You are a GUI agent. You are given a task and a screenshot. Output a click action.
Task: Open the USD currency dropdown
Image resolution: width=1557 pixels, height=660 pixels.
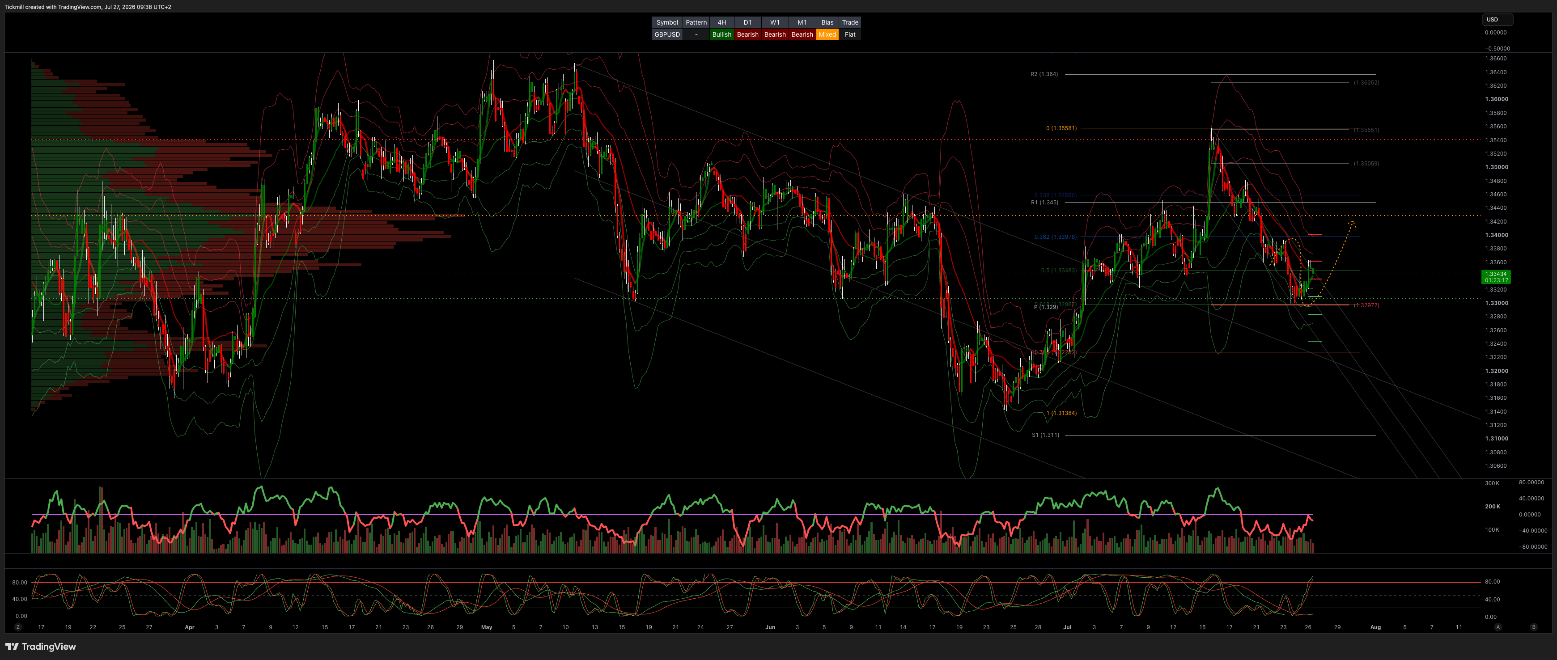point(1497,19)
